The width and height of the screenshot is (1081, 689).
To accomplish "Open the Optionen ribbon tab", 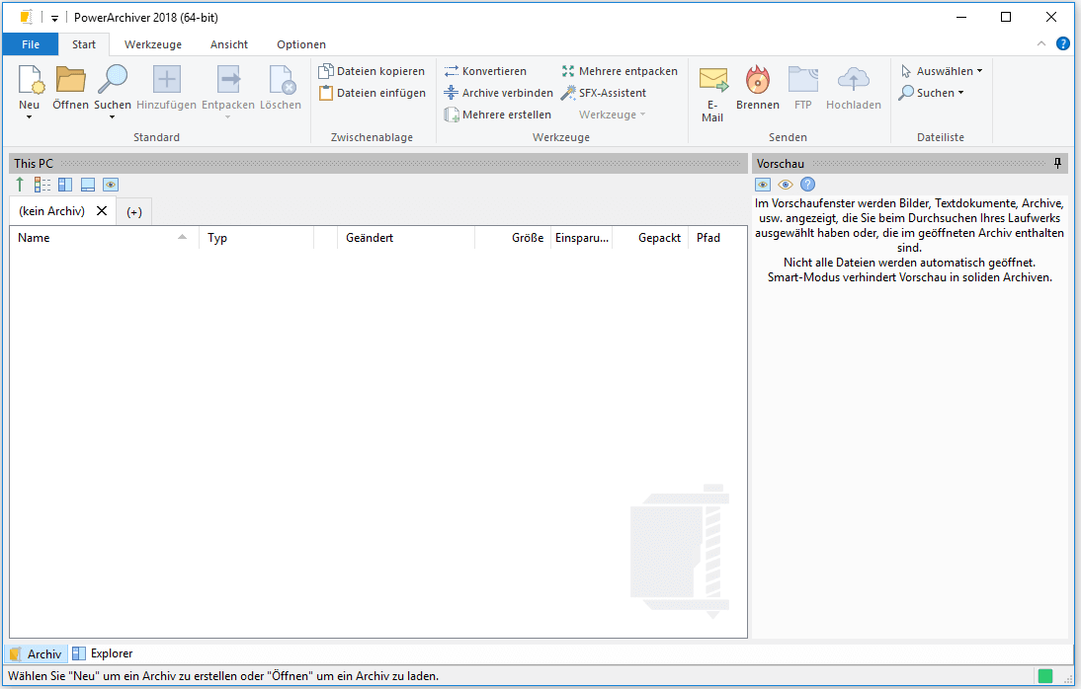I will pos(301,44).
